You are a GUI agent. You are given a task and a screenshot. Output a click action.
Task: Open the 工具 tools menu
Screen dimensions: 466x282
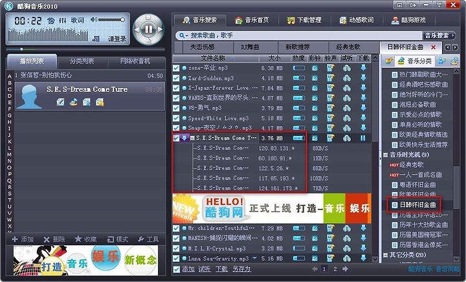pos(148,239)
